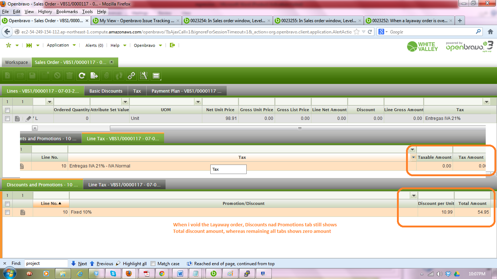Toggle Match case checkbox in Find bar
The width and height of the screenshot is (497, 279).
(153, 264)
